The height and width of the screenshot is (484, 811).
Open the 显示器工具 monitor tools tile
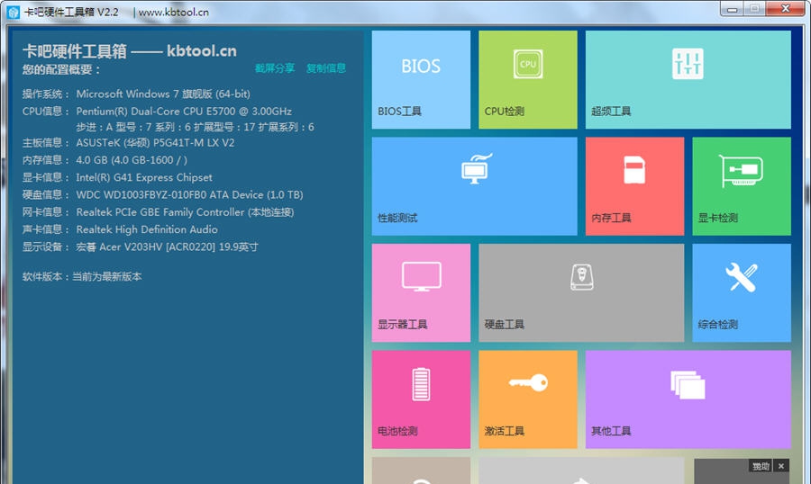421,293
